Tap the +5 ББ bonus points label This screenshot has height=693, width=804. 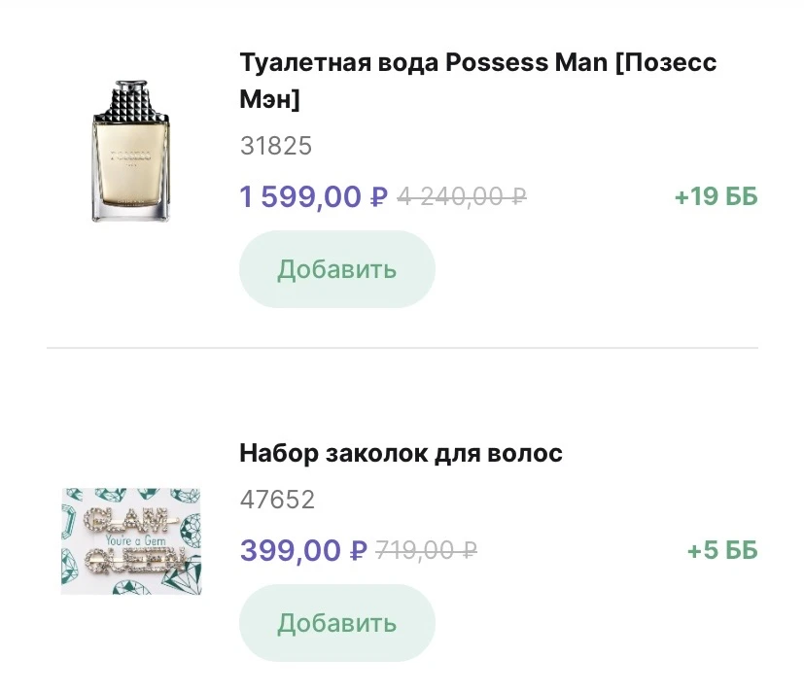[x=721, y=551]
